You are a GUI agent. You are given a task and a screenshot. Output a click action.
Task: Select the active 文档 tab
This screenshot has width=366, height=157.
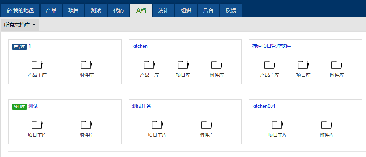pos(141,11)
